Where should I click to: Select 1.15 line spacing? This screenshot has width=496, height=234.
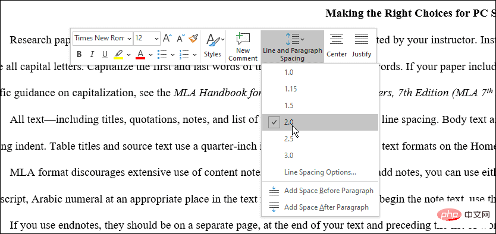coord(320,89)
